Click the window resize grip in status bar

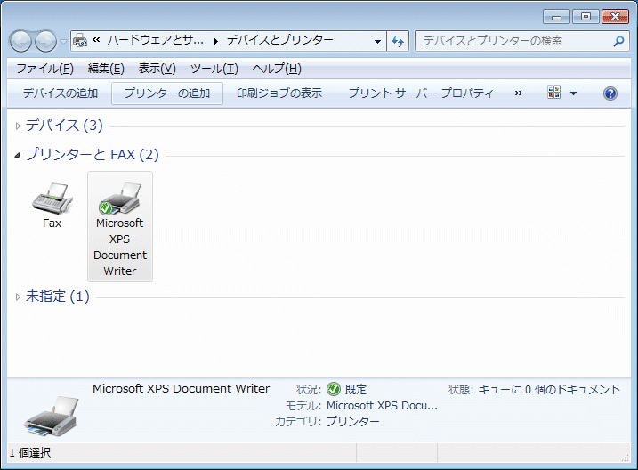[626, 458]
